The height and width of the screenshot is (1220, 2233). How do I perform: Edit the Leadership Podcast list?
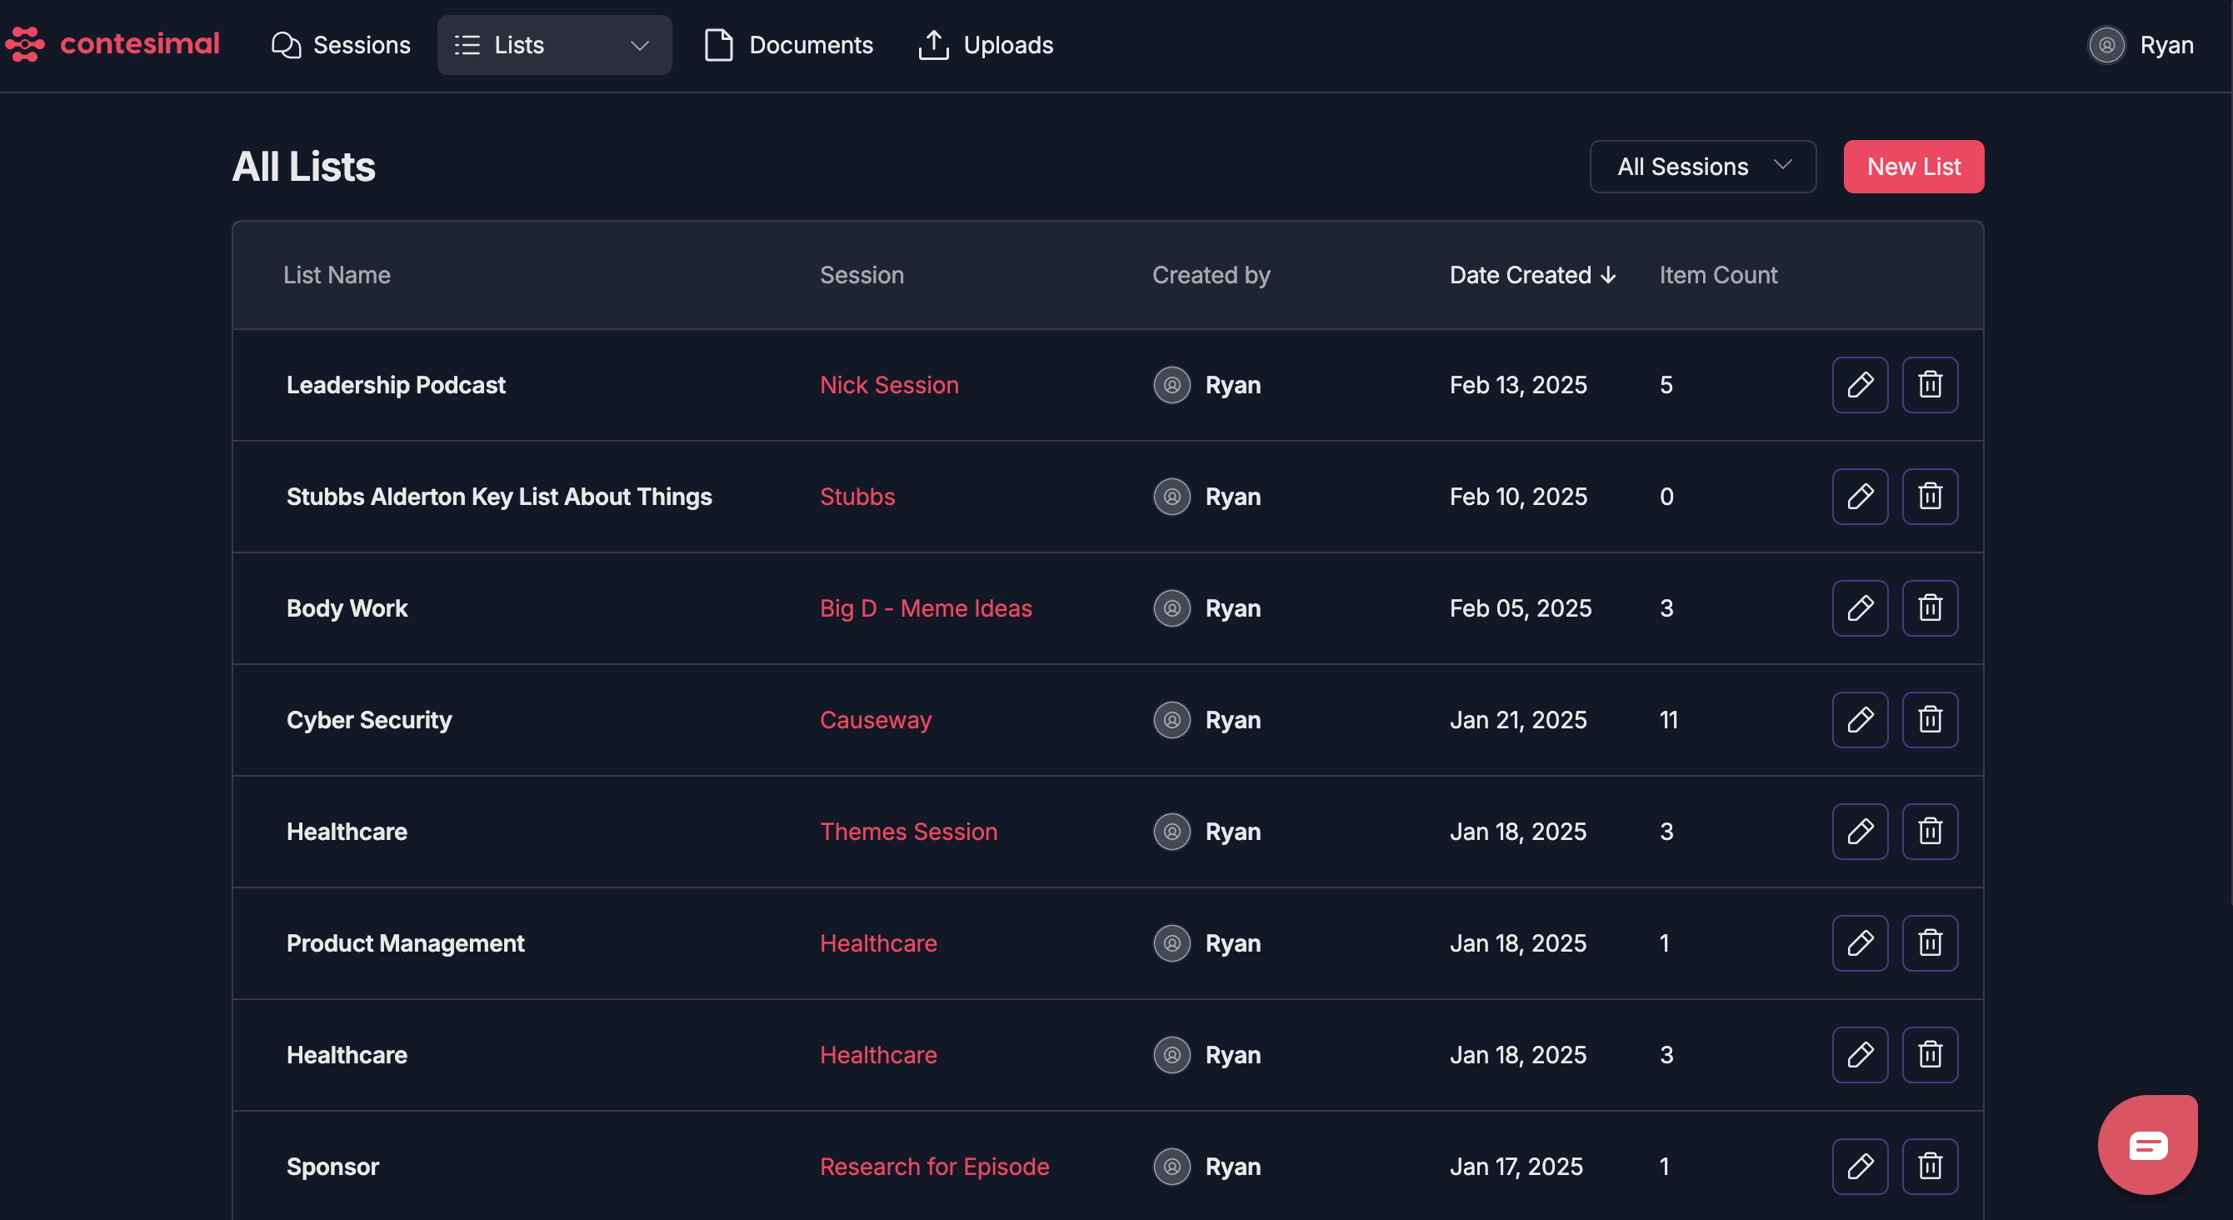pyautogui.click(x=1860, y=384)
